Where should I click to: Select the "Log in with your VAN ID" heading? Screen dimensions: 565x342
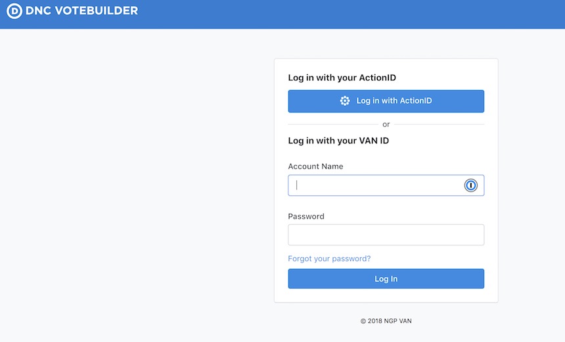pos(338,141)
